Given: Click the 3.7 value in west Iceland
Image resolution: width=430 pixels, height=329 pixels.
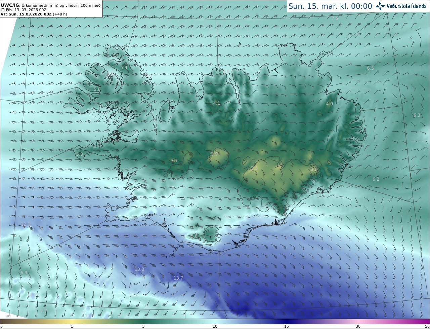Looking at the screenshot, I should pos(174,161).
